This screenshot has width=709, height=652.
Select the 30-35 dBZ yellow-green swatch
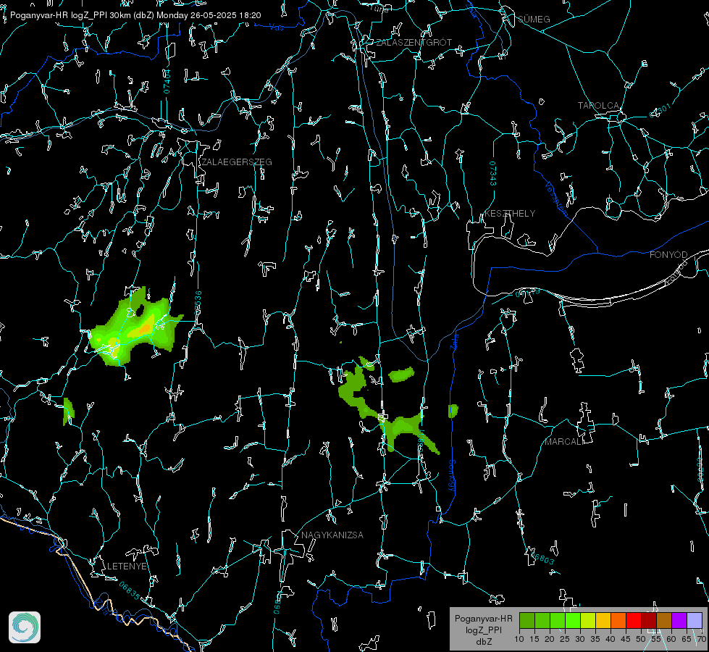click(588, 620)
